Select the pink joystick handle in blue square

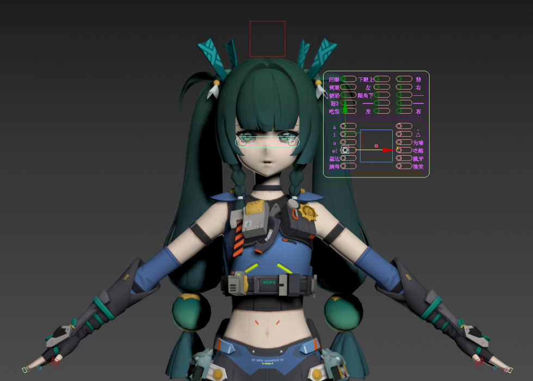(376, 146)
